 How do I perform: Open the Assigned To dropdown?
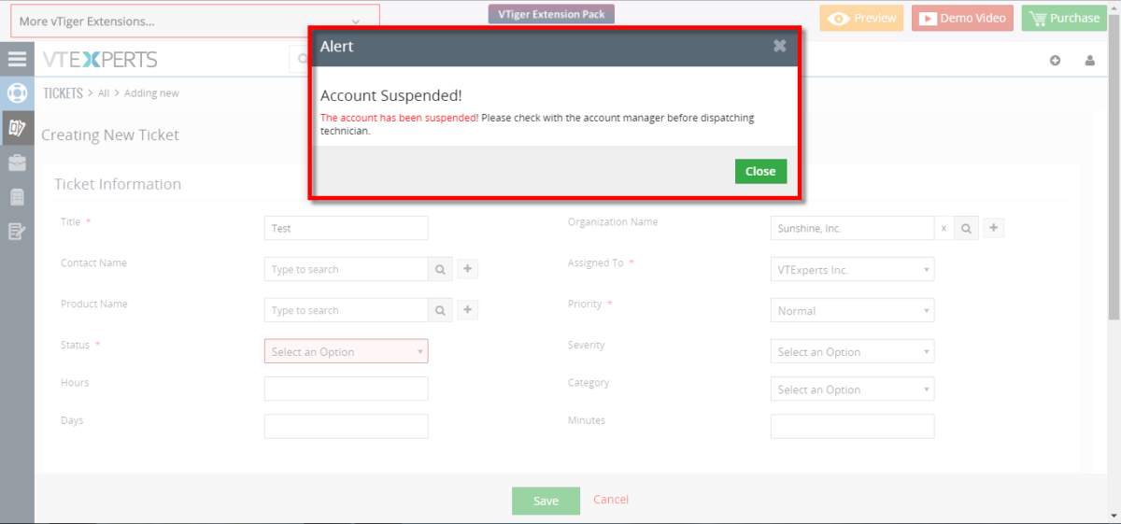pyautogui.click(x=852, y=269)
